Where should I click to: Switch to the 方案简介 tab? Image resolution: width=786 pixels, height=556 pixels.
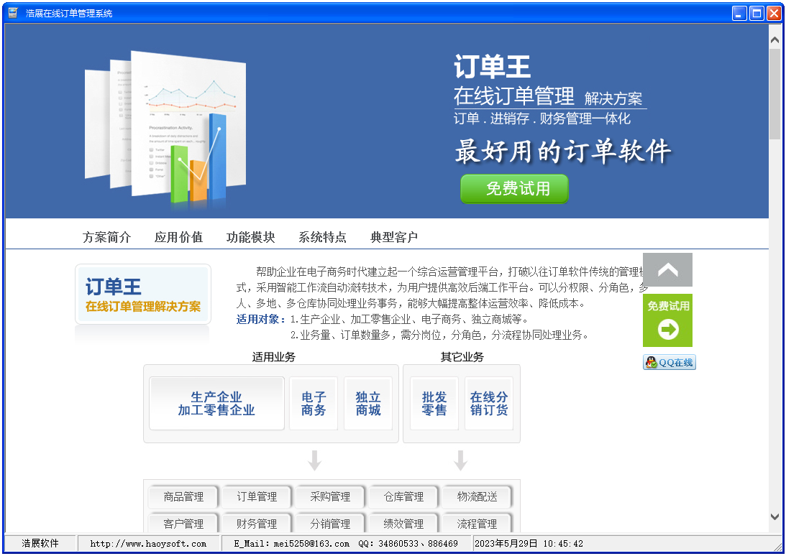tap(106, 236)
